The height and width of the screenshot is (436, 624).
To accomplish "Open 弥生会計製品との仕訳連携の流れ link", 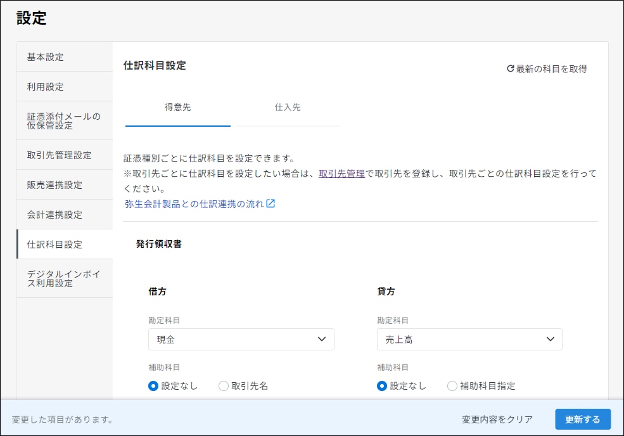I will coord(194,204).
